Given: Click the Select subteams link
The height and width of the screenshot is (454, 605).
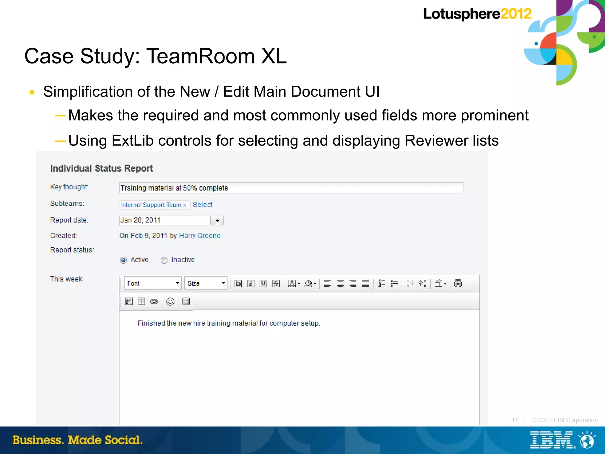Looking at the screenshot, I should pyautogui.click(x=202, y=205).
